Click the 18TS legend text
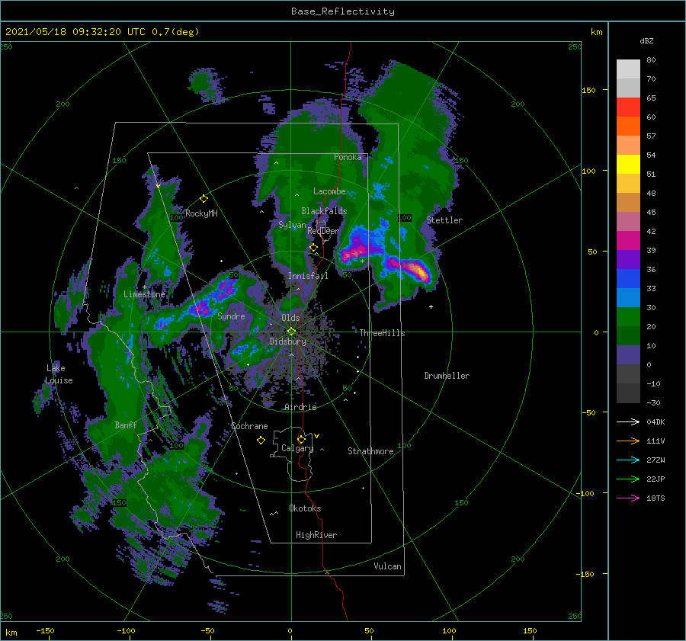 (x=656, y=498)
